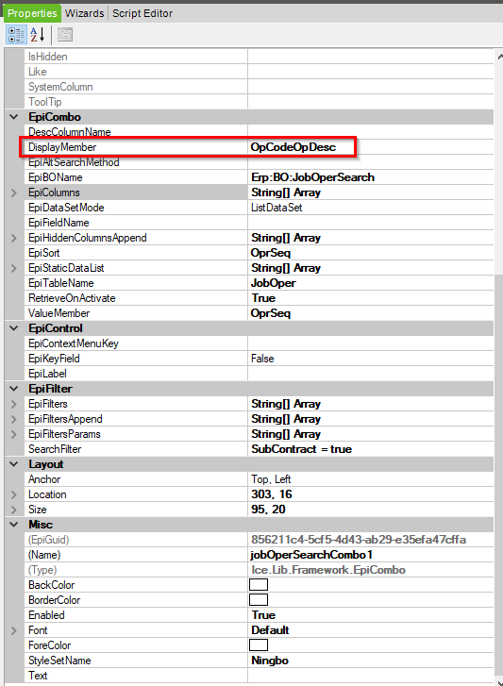Collapse the EpiFilter category
This screenshot has width=503, height=686.
coord(14,389)
